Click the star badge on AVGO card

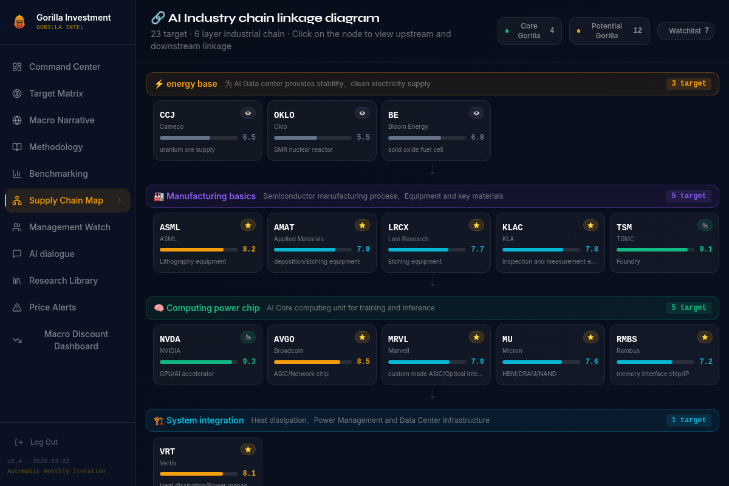point(362,337)
